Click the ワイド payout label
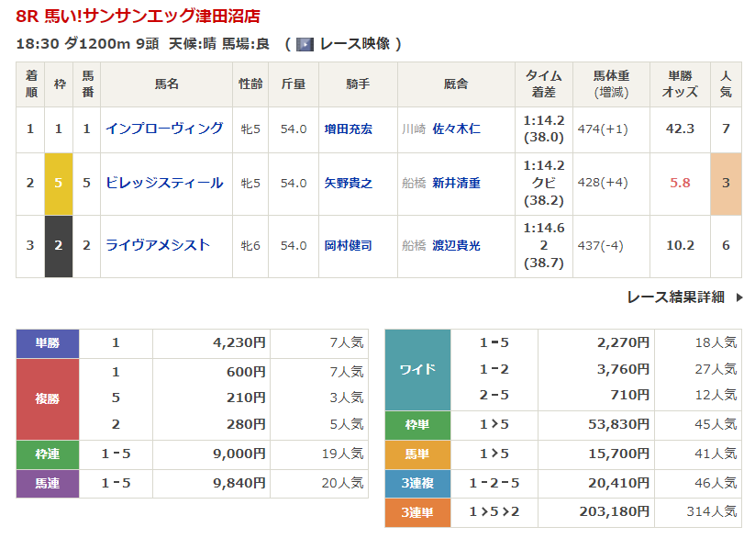Image resolution: width=755 pixels, height=538 pixels. (417, 369)
